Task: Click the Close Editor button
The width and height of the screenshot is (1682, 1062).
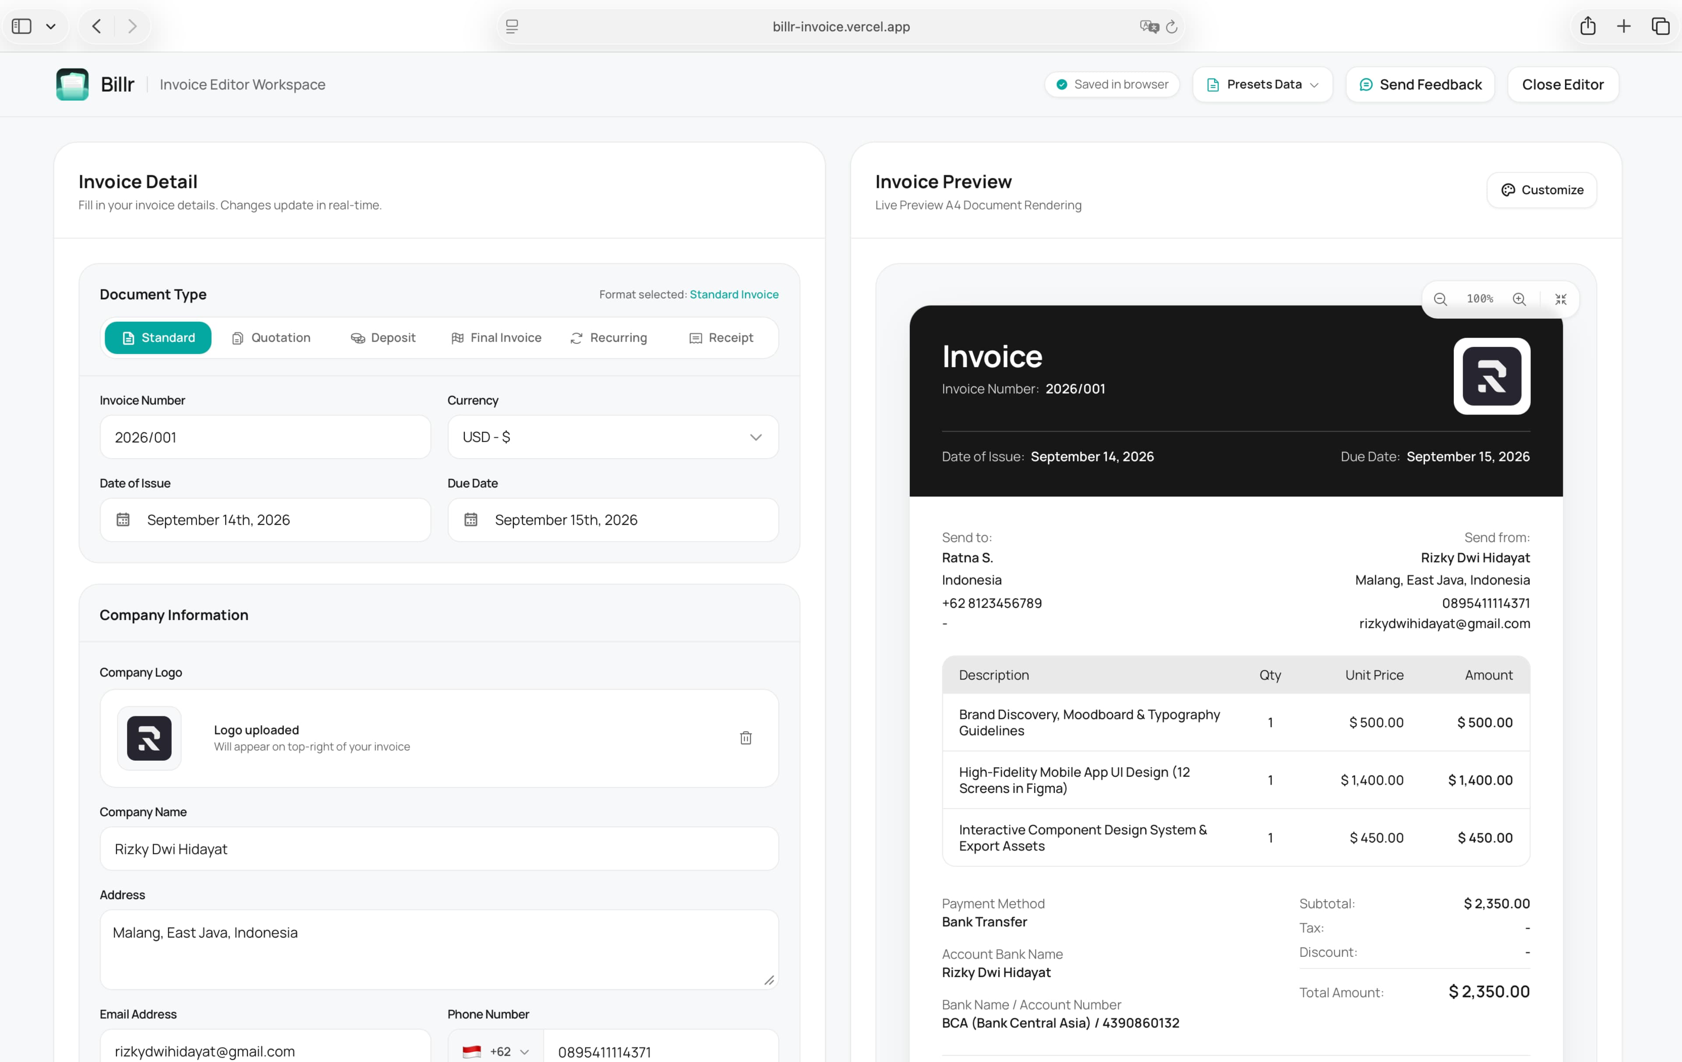Action: coord(1562,85)
